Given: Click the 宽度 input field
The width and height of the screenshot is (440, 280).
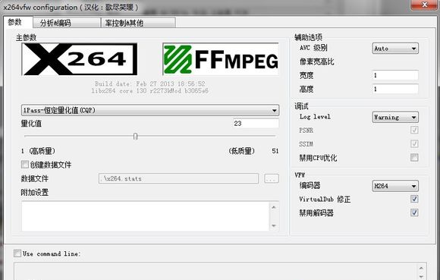Looking at the screenshot, I should (395, 75).
